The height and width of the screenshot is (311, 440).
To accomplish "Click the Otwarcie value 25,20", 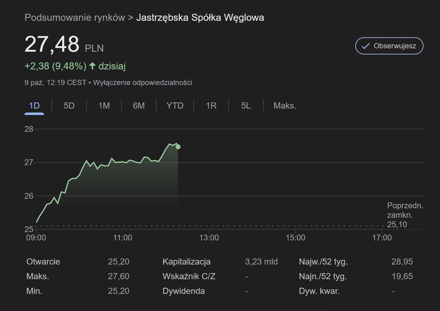I will [119, 262].
